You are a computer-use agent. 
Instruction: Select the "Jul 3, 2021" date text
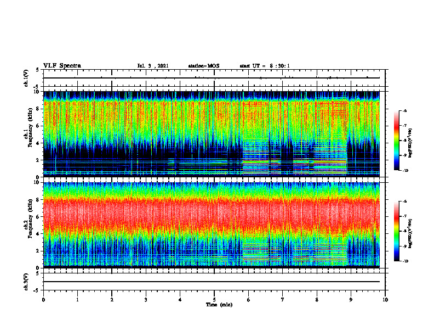tap(153, 66)
